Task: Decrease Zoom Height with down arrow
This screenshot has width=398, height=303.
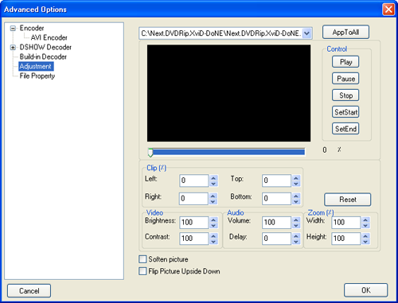Action: point(365,242)
